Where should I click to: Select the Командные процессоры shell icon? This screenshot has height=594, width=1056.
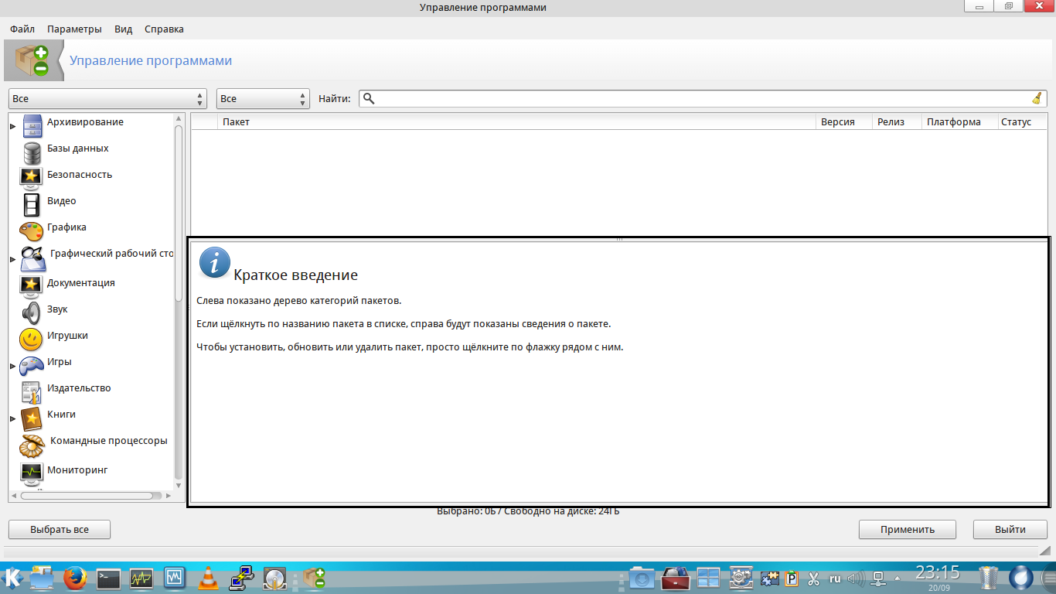pos(32,445)
